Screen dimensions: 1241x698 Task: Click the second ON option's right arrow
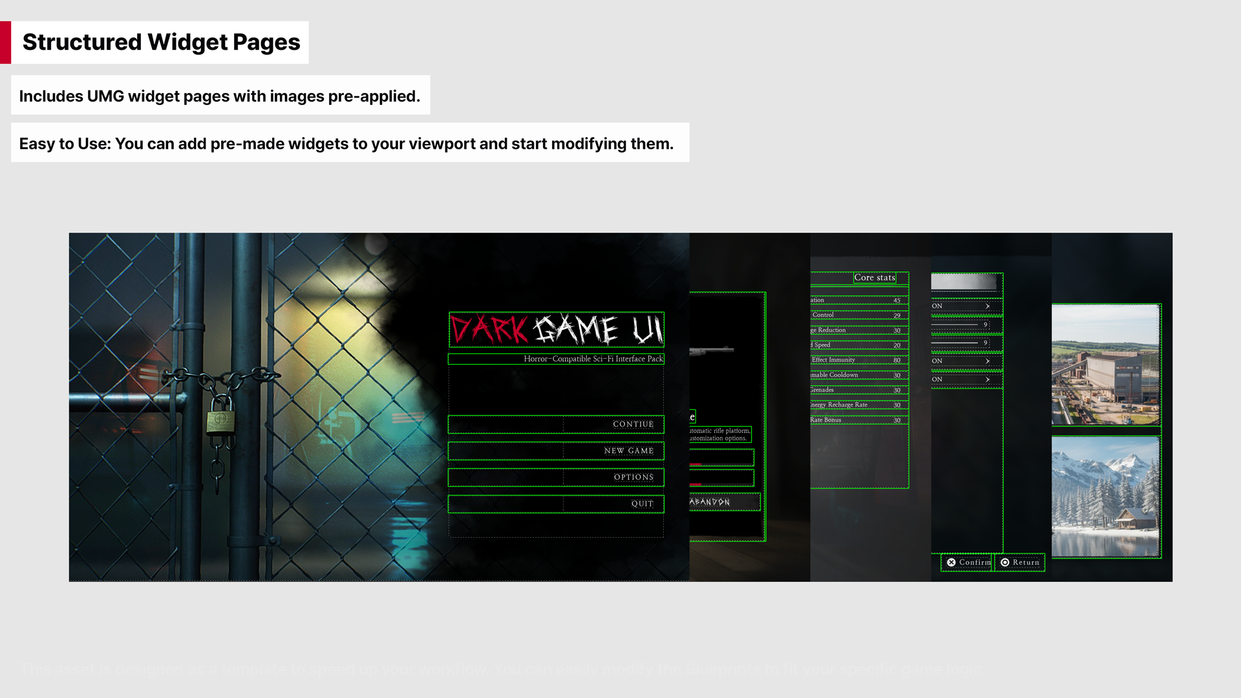[988, 361]
